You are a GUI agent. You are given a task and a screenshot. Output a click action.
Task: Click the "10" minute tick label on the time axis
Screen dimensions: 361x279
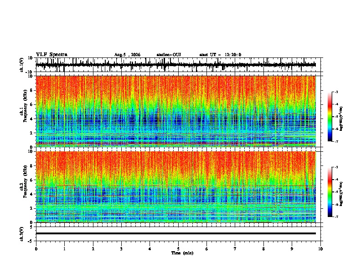[x=320, y=249]
